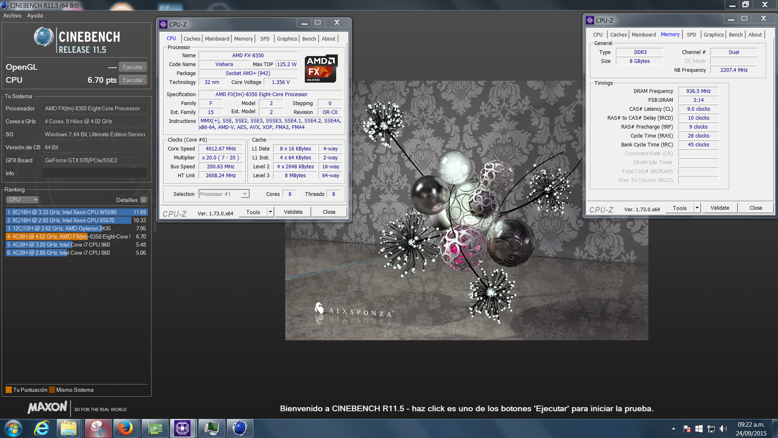The image size is (778, 438).
Task: Click Validate in Memory CPU-Z window
Action: (720, 208)
